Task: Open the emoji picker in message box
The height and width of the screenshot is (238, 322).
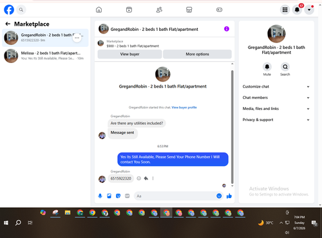Action: coord(219,196)
